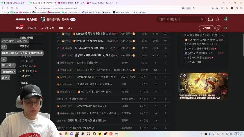Switch to the DB tab
The width and height of the screenshot is (244, 137).
(61, 28)
